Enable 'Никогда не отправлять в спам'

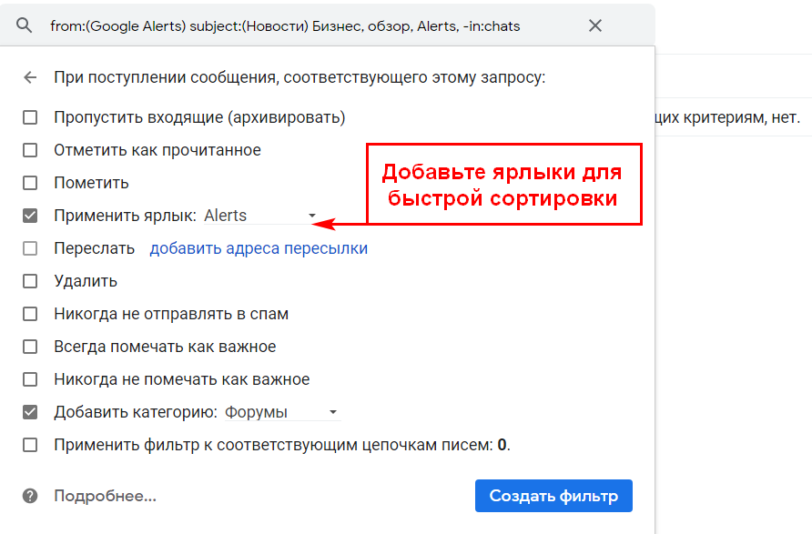pyautogui.click(x=30, y=314)
